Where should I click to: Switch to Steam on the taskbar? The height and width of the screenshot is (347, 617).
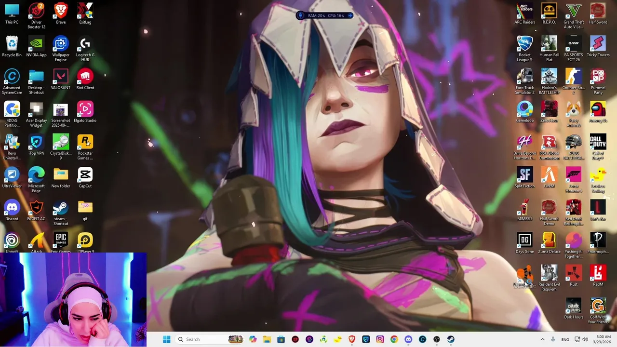click(x=451, y=339)
